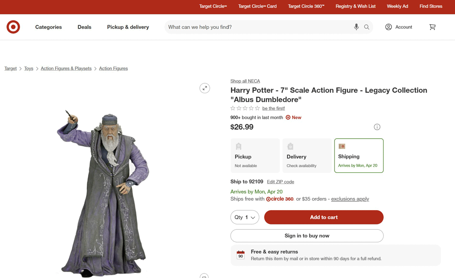Viewport: 455px width, 278px height.
Task: Click the Add to cart button
Action: click(324, 217)
